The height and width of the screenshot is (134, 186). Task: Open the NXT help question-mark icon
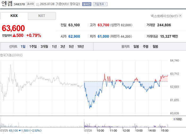point(180,16)
